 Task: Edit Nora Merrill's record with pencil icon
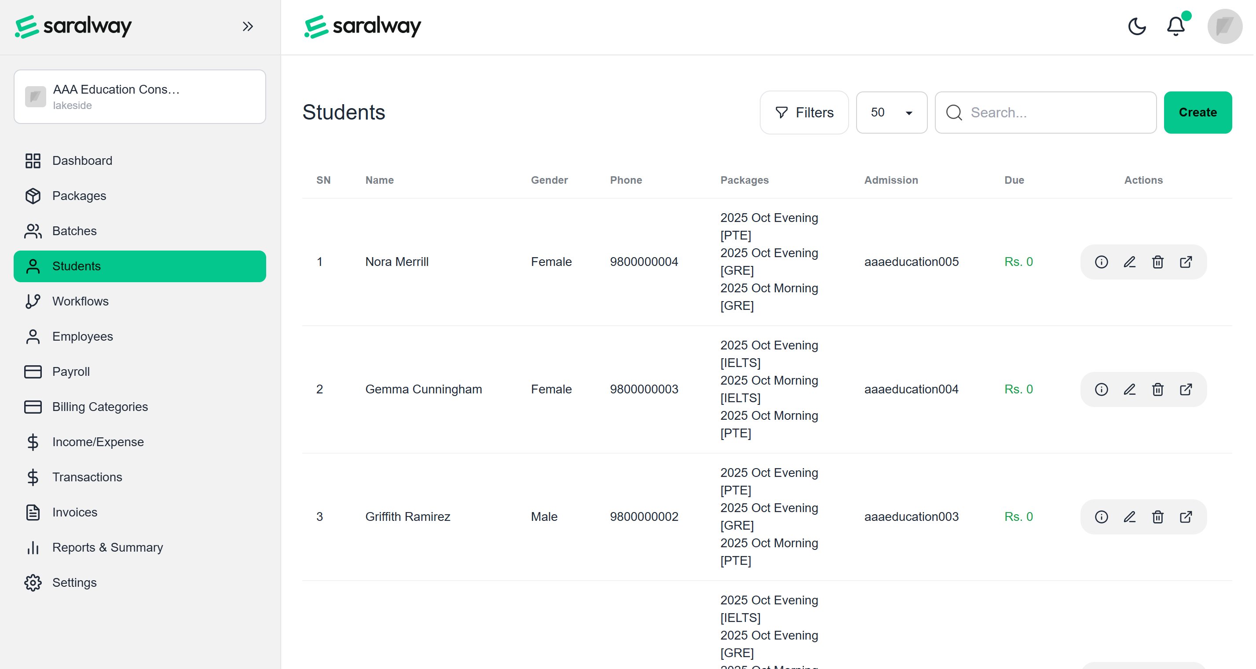coord(1129,262)
